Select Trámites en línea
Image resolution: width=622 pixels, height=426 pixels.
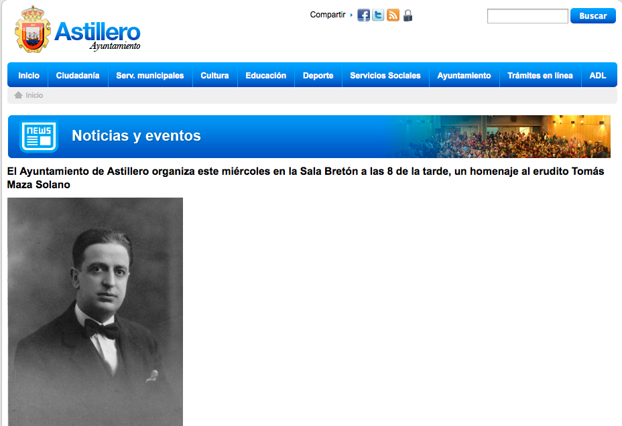(x=540, y=75)
